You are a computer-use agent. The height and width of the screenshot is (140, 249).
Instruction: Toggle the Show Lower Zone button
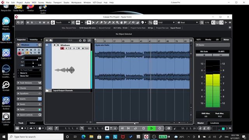217,23
